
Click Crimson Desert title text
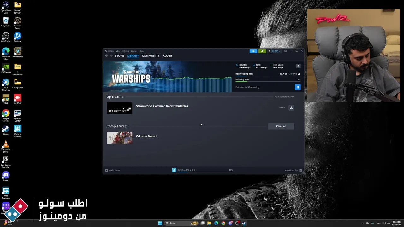146,136
